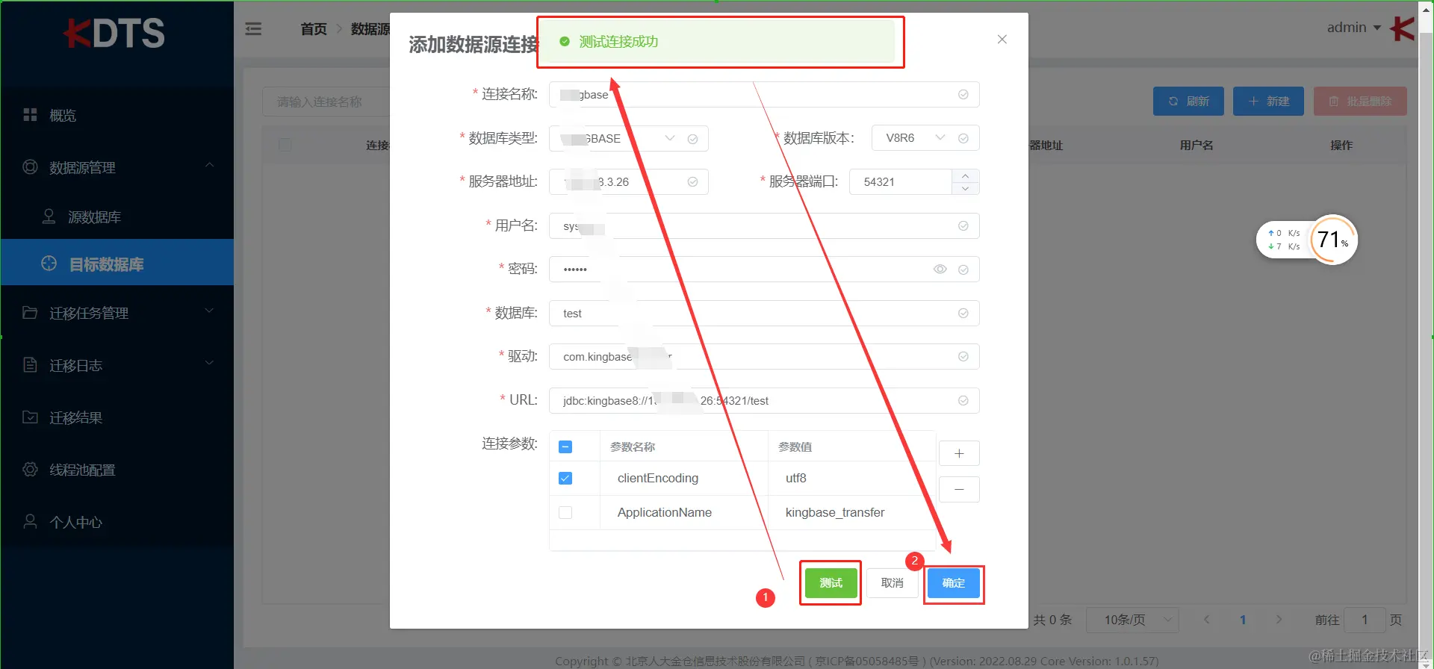Click the kingbase_transfer parameter value cell
The height and width of the screenshot is (669, 1434).
tap(851, 512)
